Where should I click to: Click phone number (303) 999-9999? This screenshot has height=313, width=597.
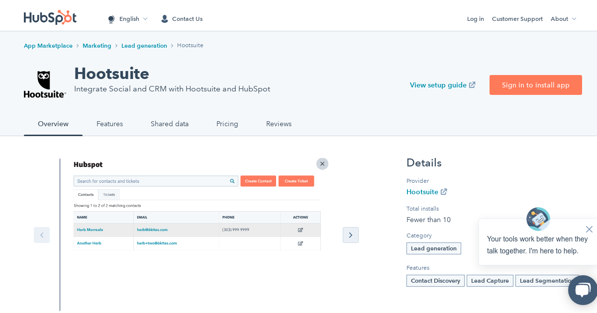point(236,230)
